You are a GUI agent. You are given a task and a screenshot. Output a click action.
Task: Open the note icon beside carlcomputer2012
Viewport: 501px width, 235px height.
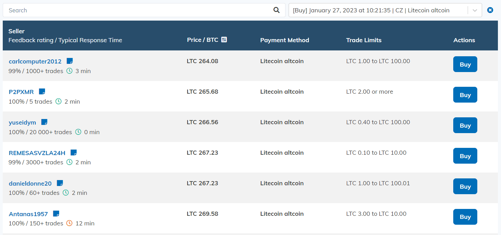point(70,61)
